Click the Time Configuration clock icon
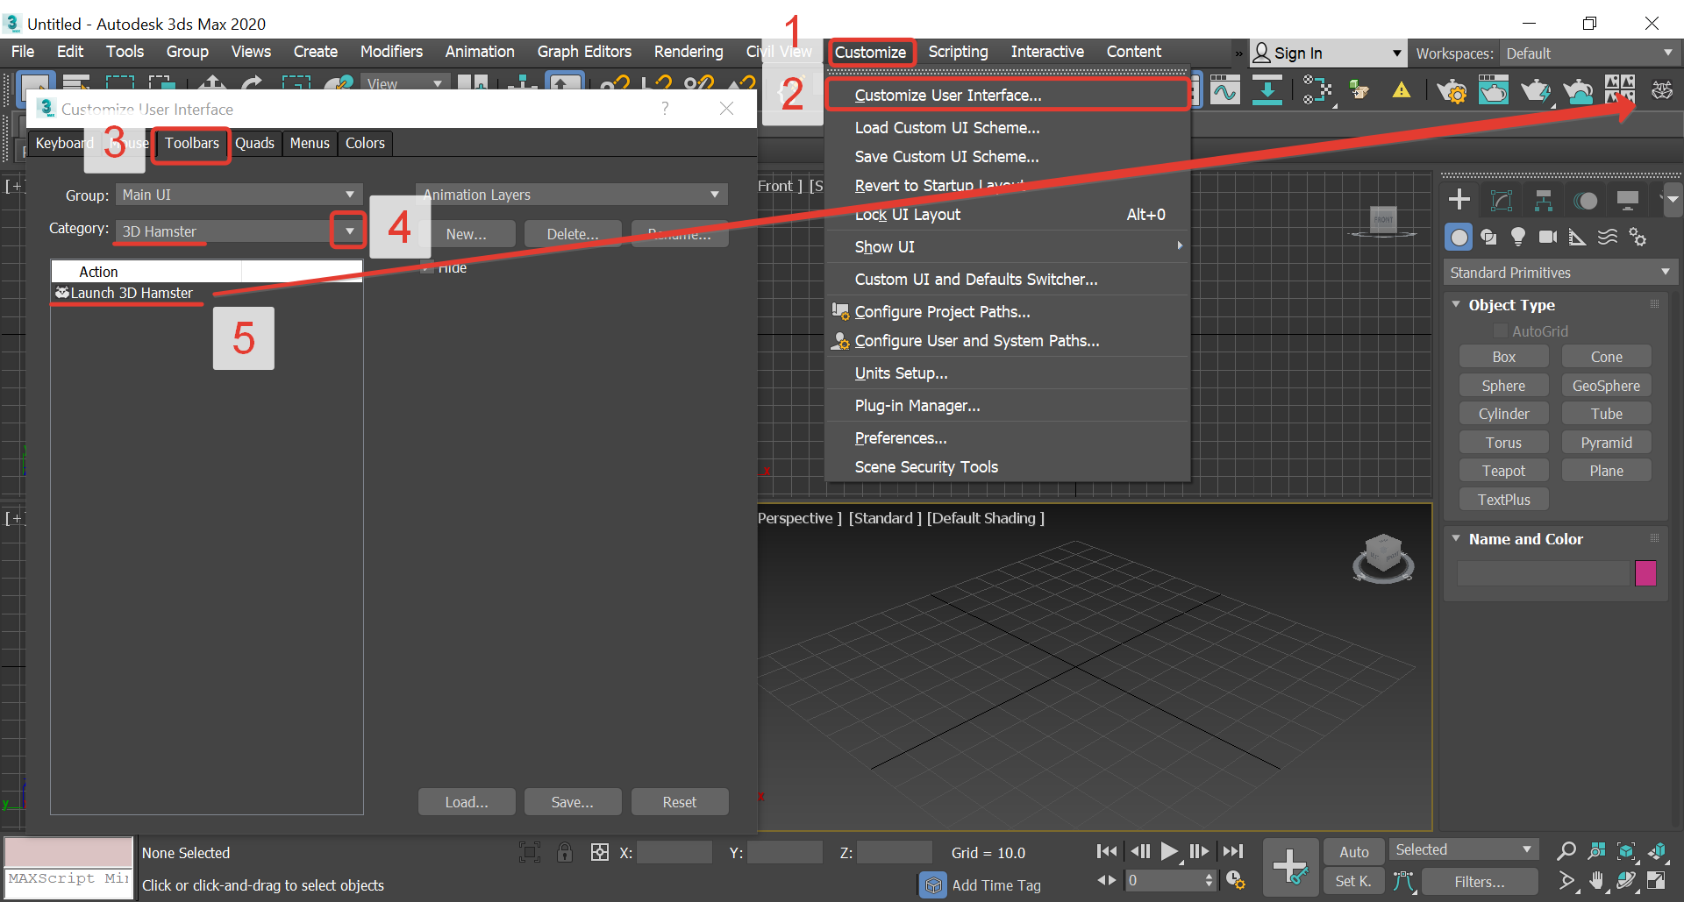Image resolution: width=1684 pixels, height=902 pixels. tap(1236, 880)
